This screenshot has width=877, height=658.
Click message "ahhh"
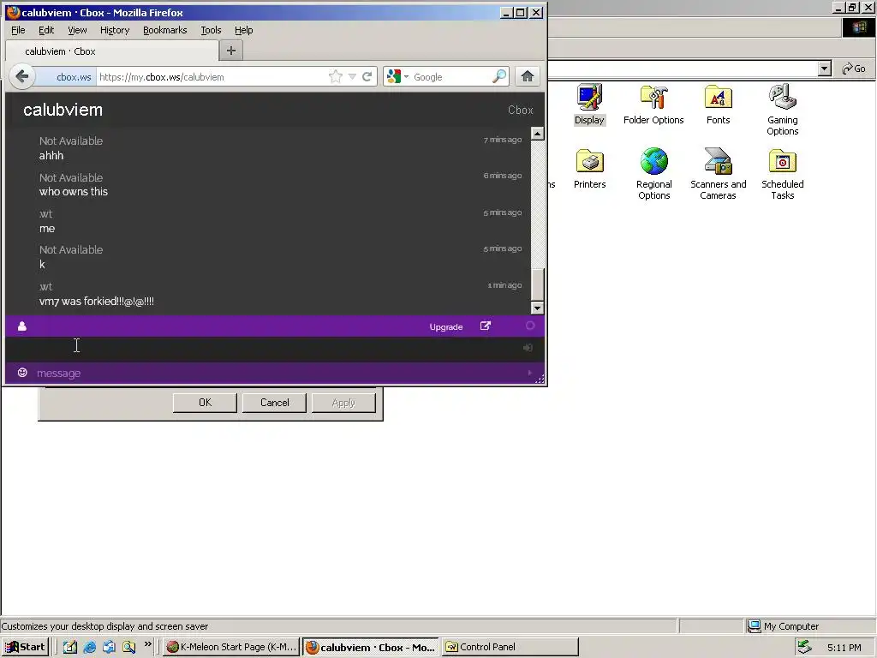51,156
